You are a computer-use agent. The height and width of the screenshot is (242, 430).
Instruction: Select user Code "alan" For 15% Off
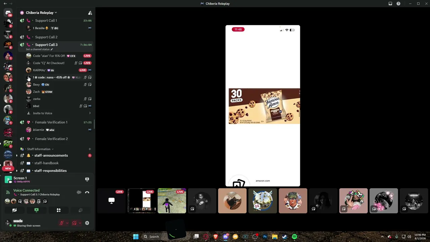coord(59,56)
